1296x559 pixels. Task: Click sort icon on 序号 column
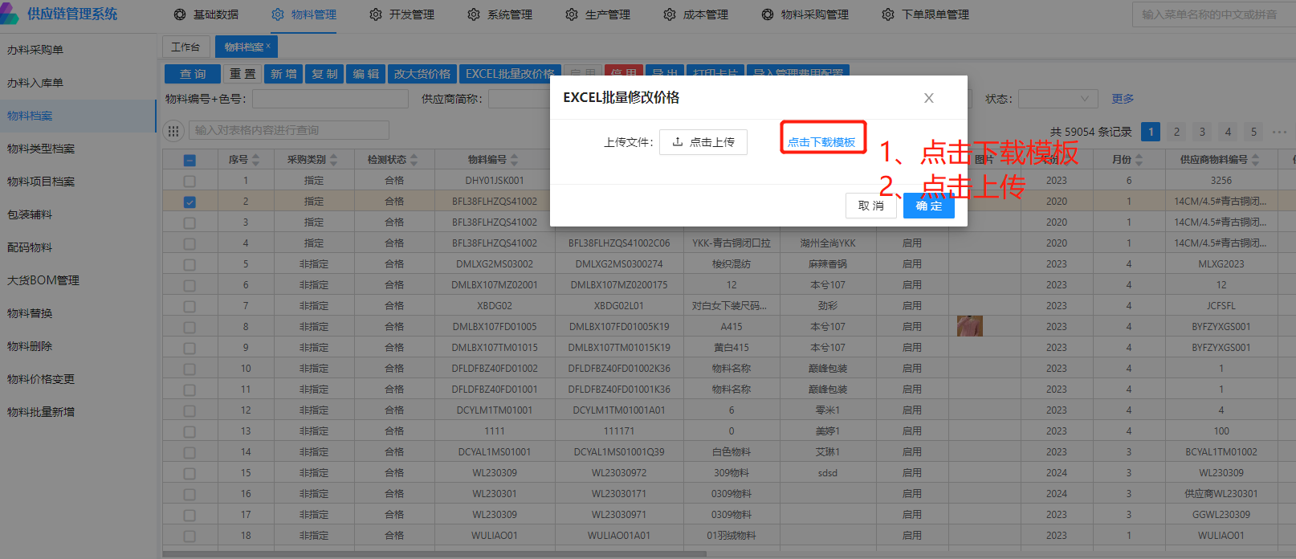(256, 160)
